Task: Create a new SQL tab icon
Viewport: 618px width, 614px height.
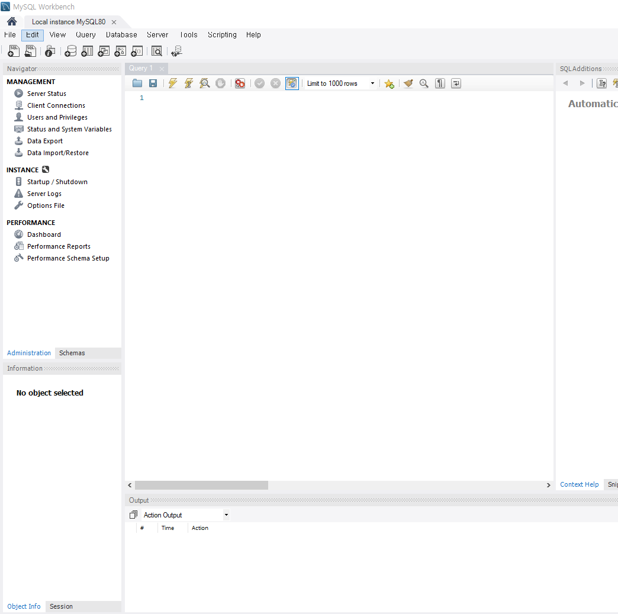Action: point(14,51)
